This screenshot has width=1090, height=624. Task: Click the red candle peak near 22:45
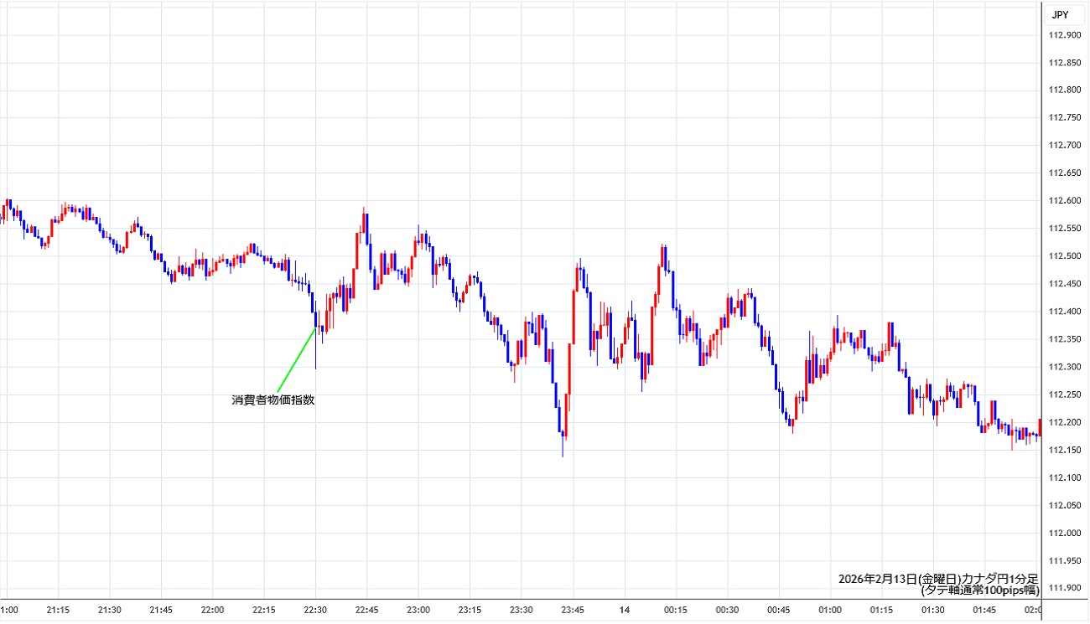point(364,224)
